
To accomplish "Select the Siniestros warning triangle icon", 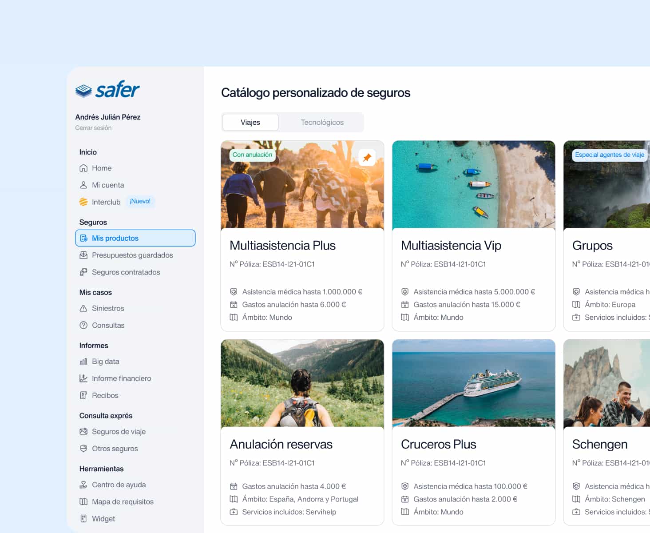I will pos(83,308).
